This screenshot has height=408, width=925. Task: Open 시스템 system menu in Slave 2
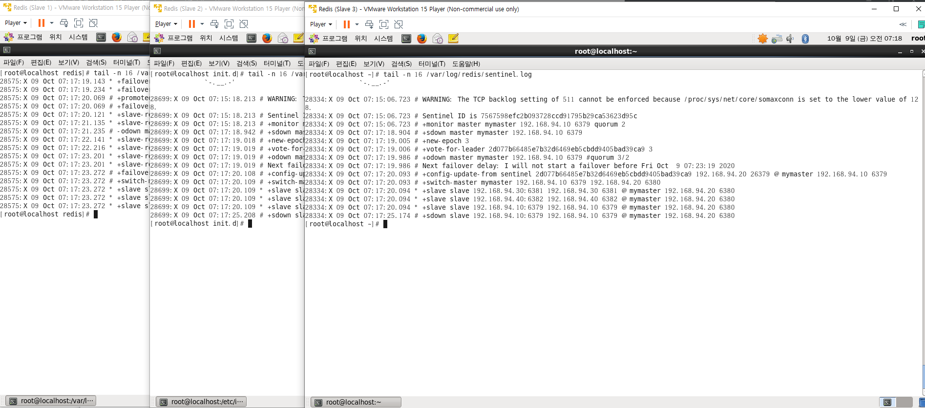pyautogui.click(x=229, y=38)
